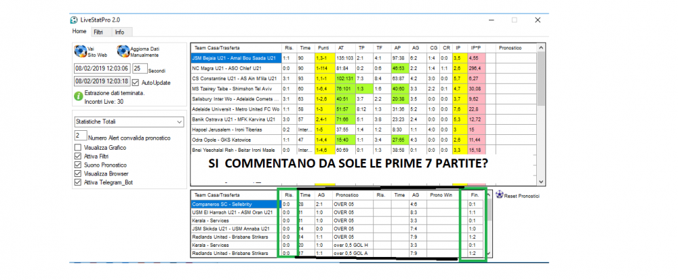Screen dimensions: 678x280
Task: Click the Vai Sito Web soccer ball icon
Action: [80, 51]
